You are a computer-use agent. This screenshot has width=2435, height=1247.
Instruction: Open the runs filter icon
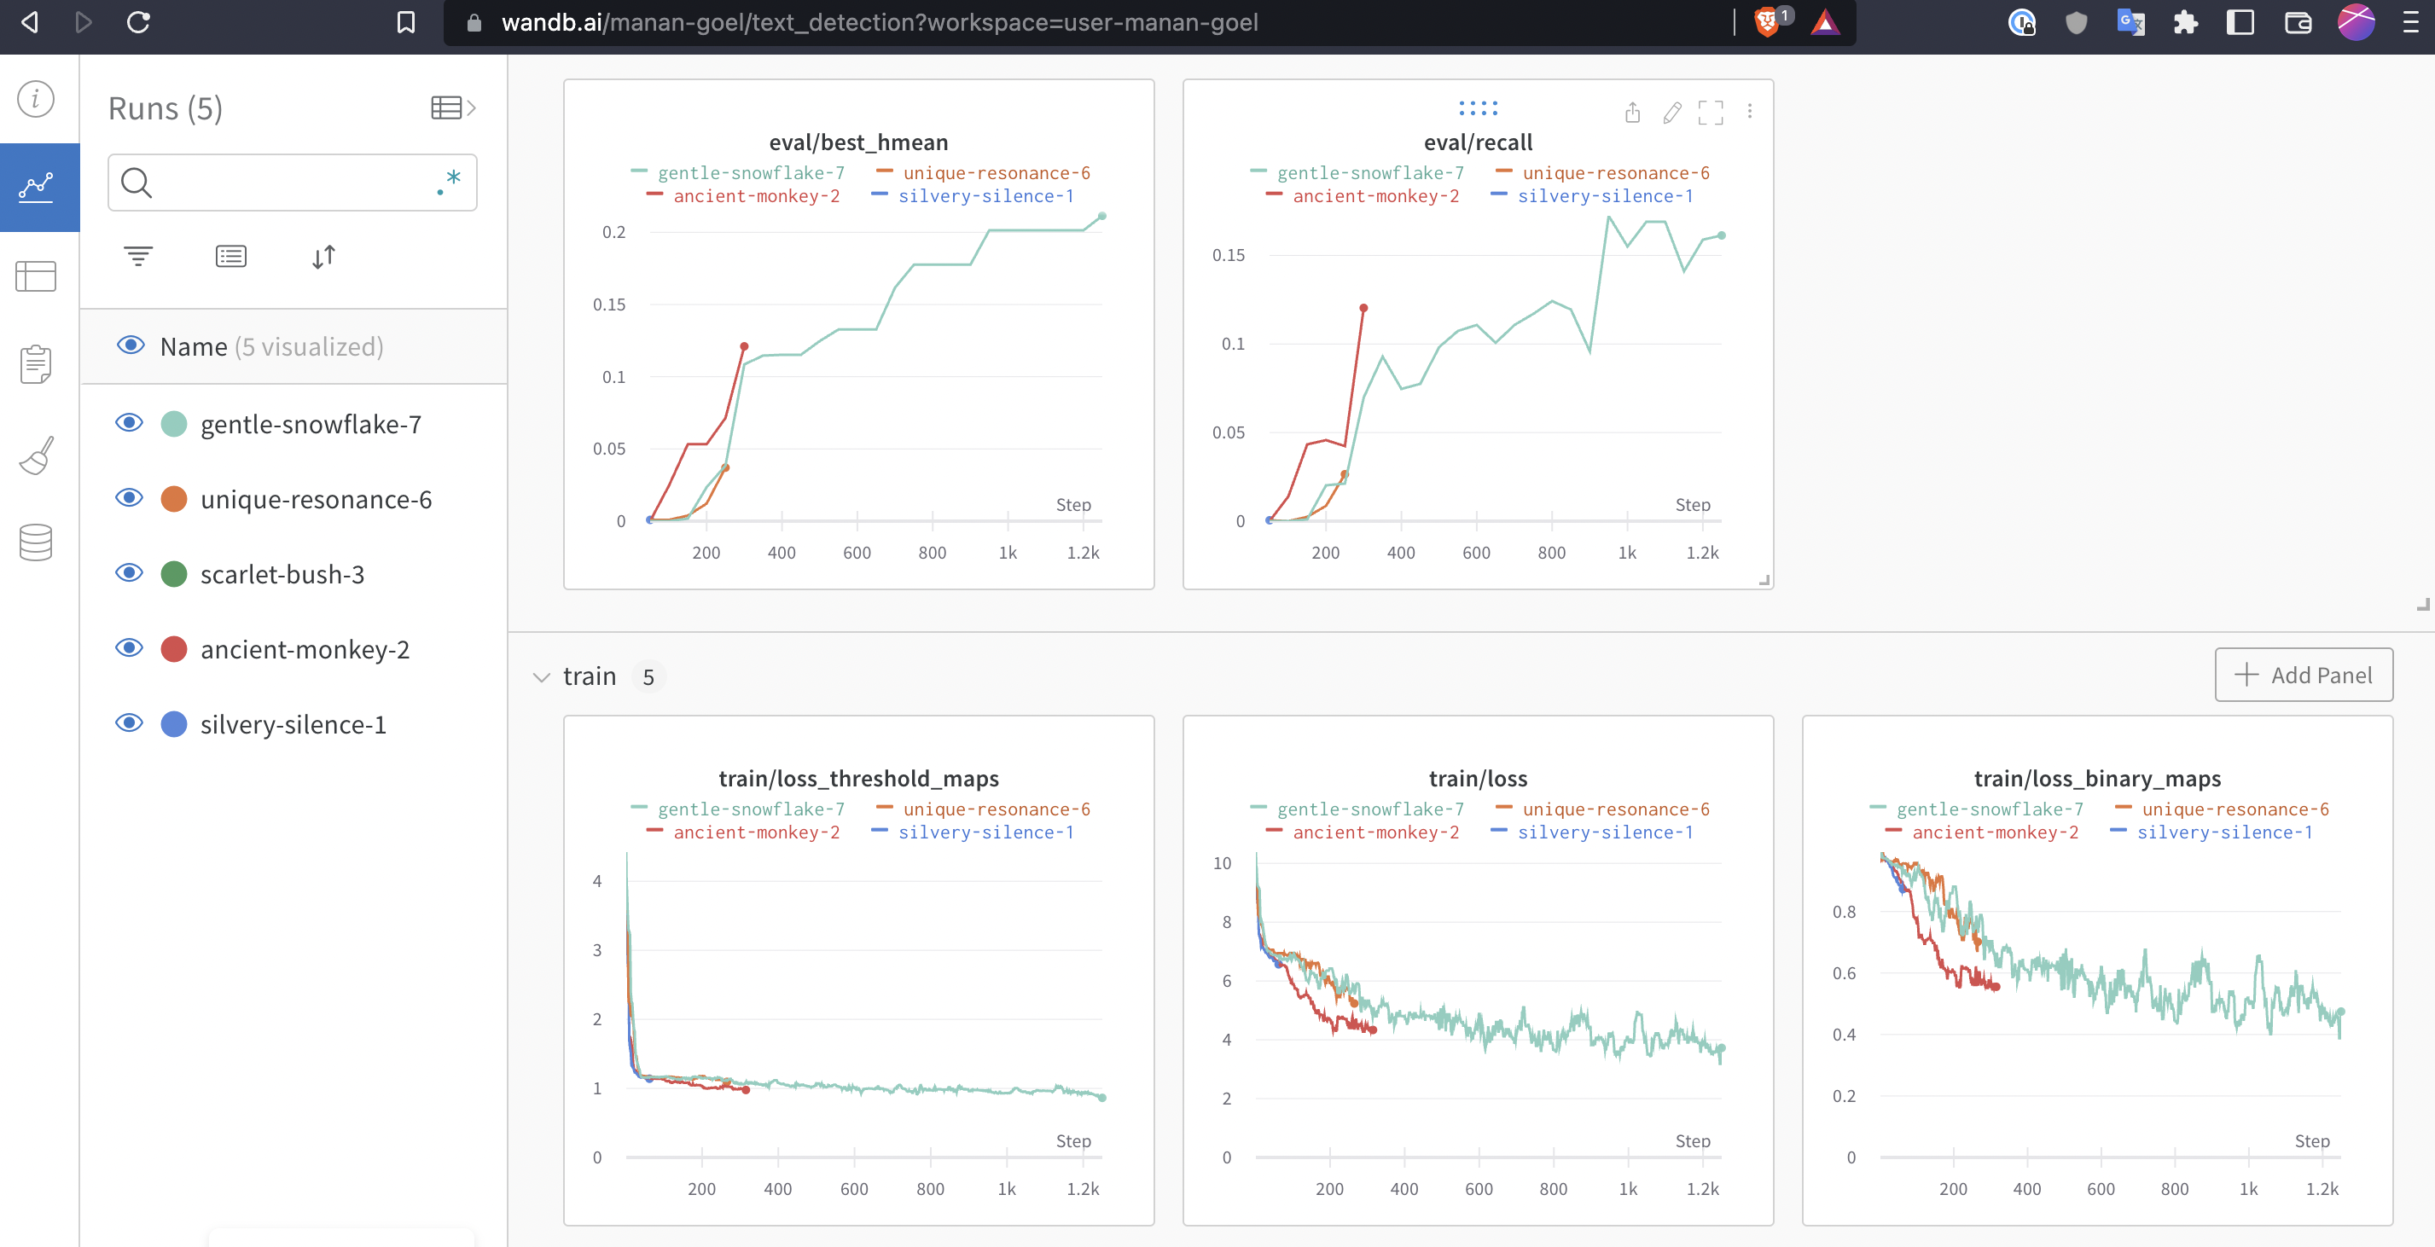tap(138, 255)
